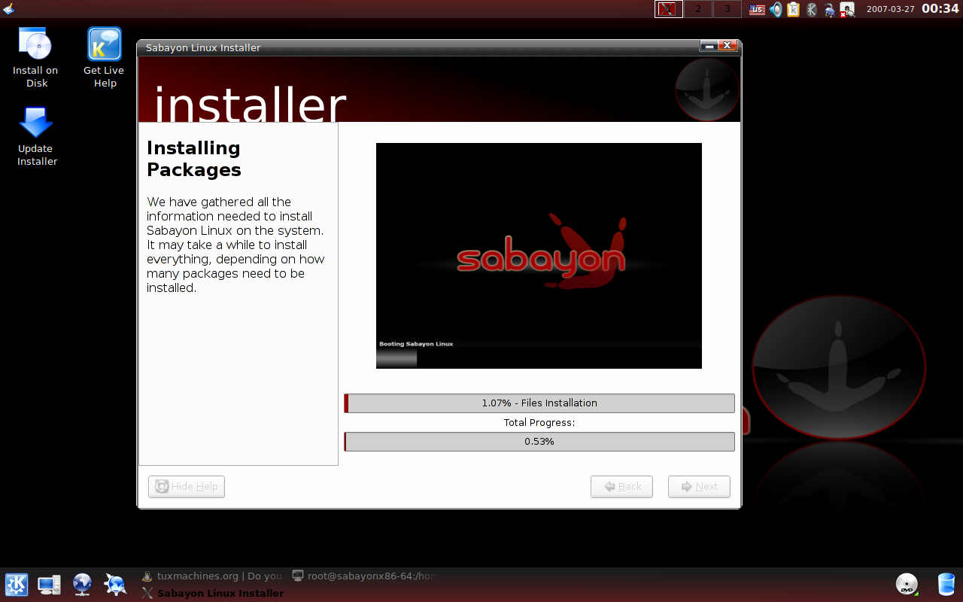Minimize the Sabayon Linux Installer window

point(708,46)
